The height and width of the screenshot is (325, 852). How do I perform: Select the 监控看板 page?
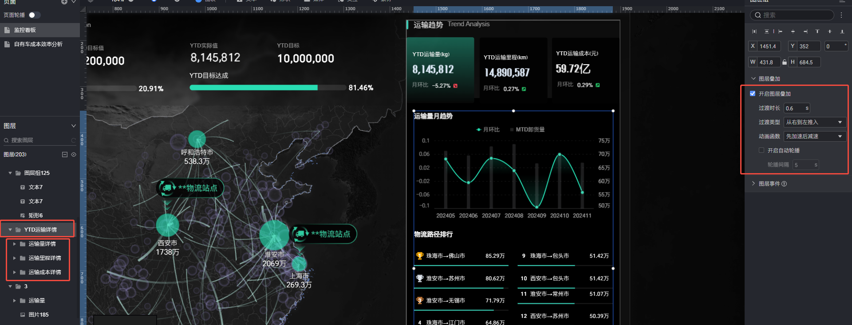[x=25, y=30]
